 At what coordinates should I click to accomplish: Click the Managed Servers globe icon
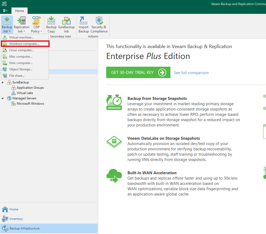9,98
